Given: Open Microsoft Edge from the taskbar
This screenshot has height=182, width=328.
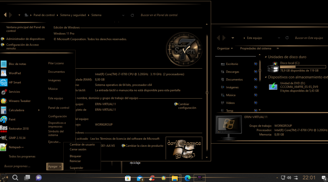Looking at the screenshot, I should (188, 178).
